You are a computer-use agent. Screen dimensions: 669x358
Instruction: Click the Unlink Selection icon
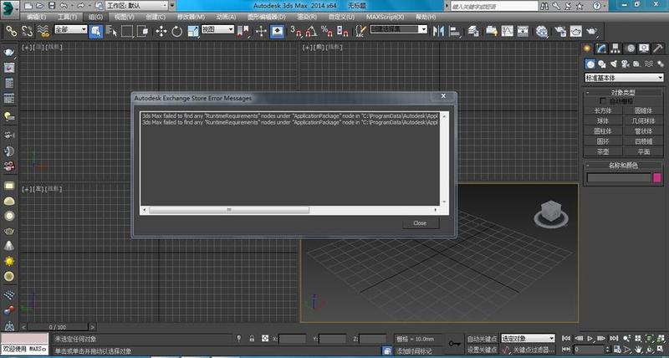click(27, 31)
